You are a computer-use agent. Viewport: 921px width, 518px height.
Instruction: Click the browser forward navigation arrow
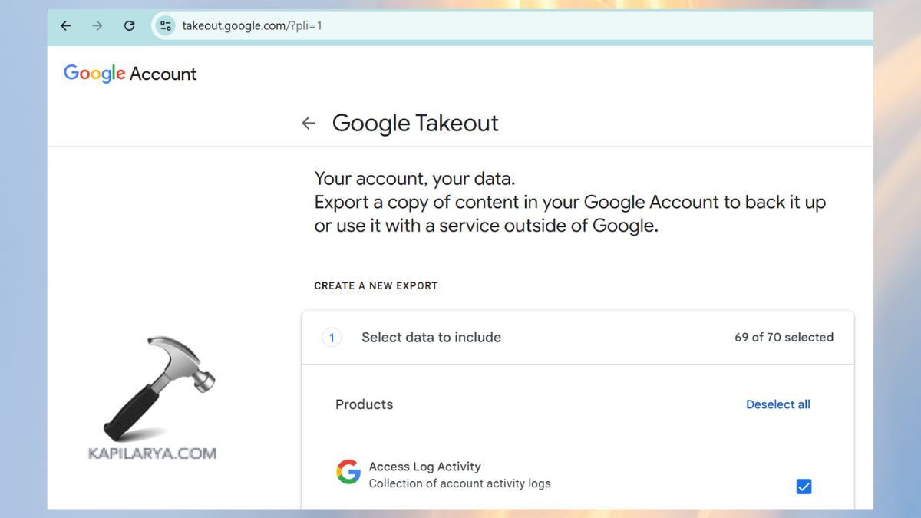pos(97,25)
